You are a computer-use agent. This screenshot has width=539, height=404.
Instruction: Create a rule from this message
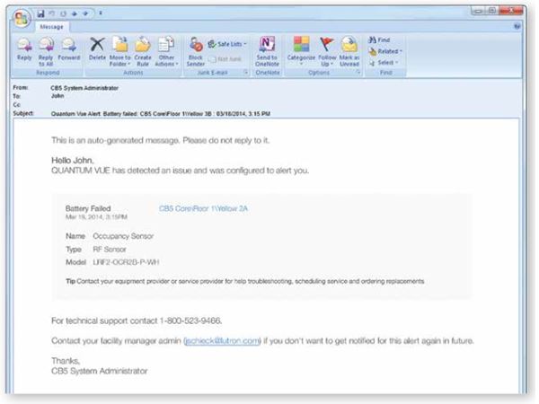tap(143, 52)
